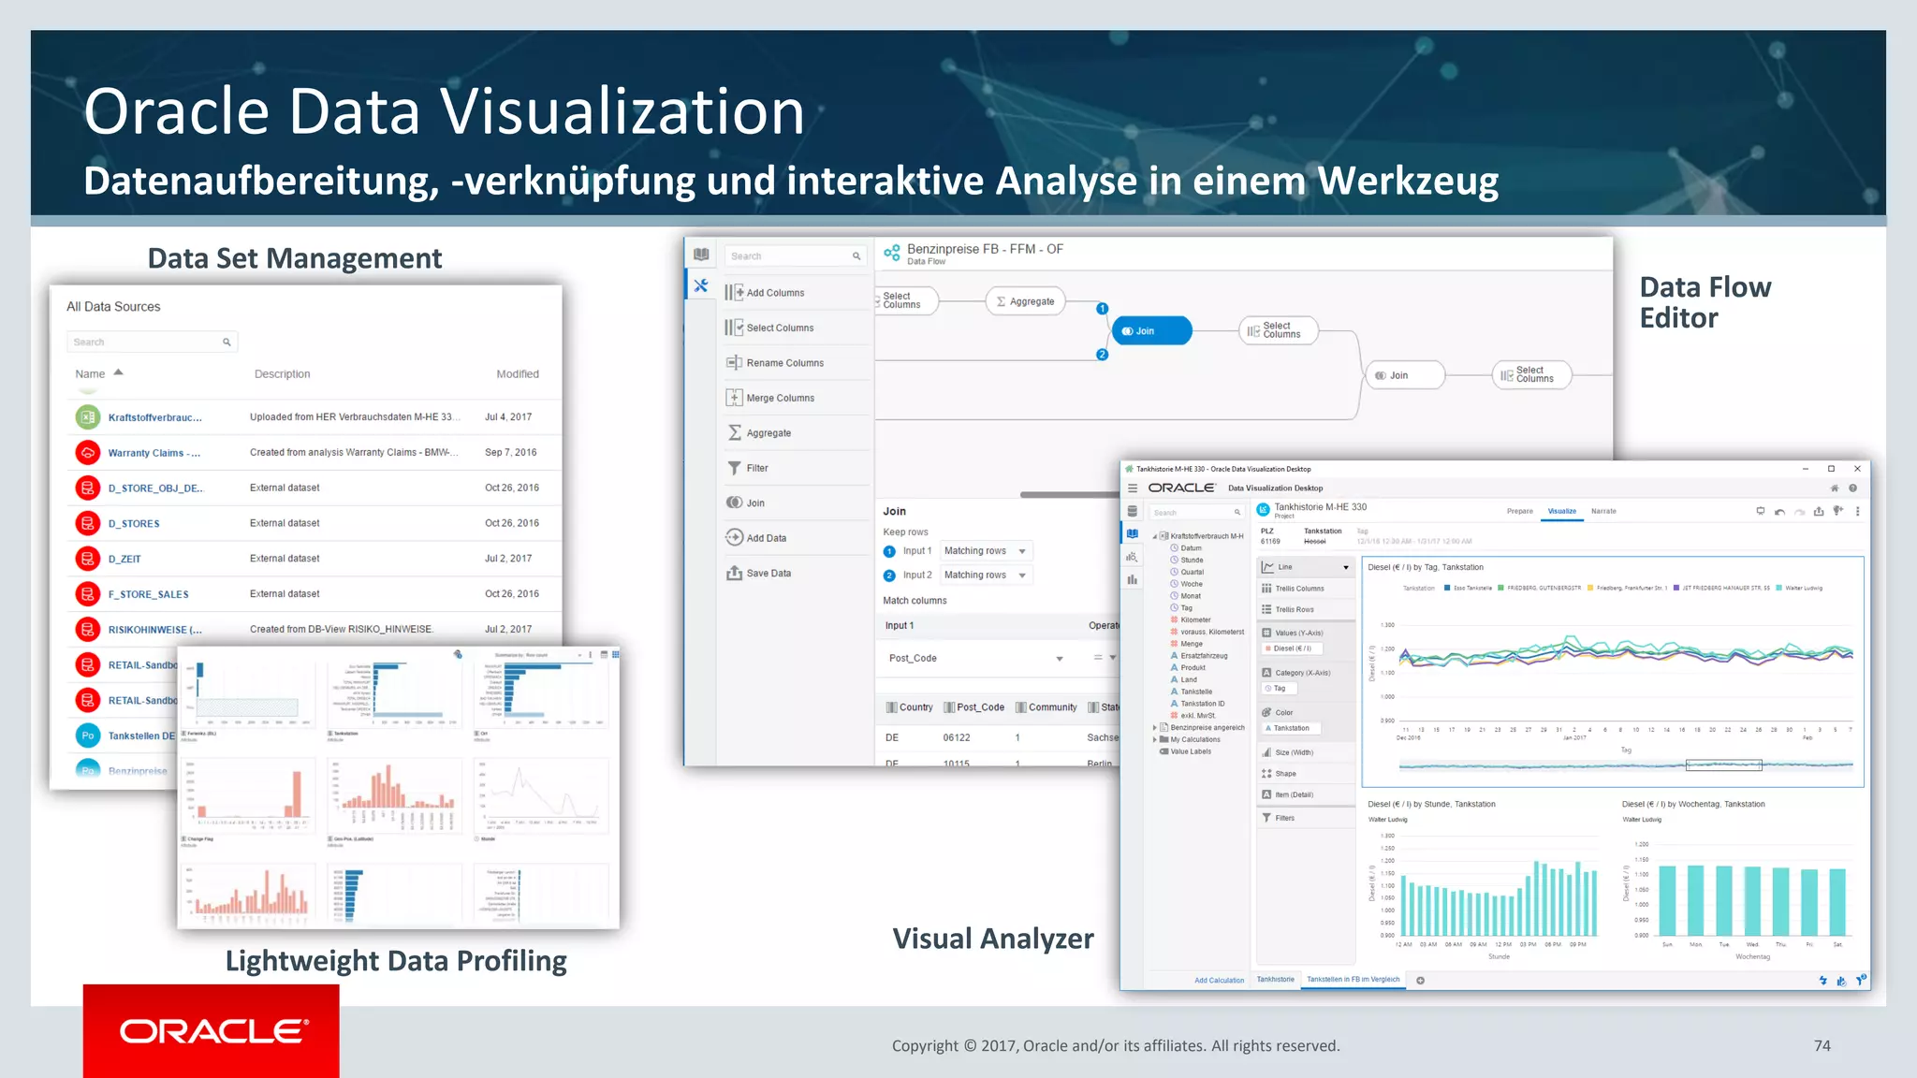Add a new canvas with the plus icon
Screen dimensions: 1917x1078
[1420, 981]
